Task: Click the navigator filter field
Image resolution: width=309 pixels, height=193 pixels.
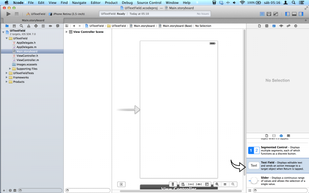Action: point(40,190)
